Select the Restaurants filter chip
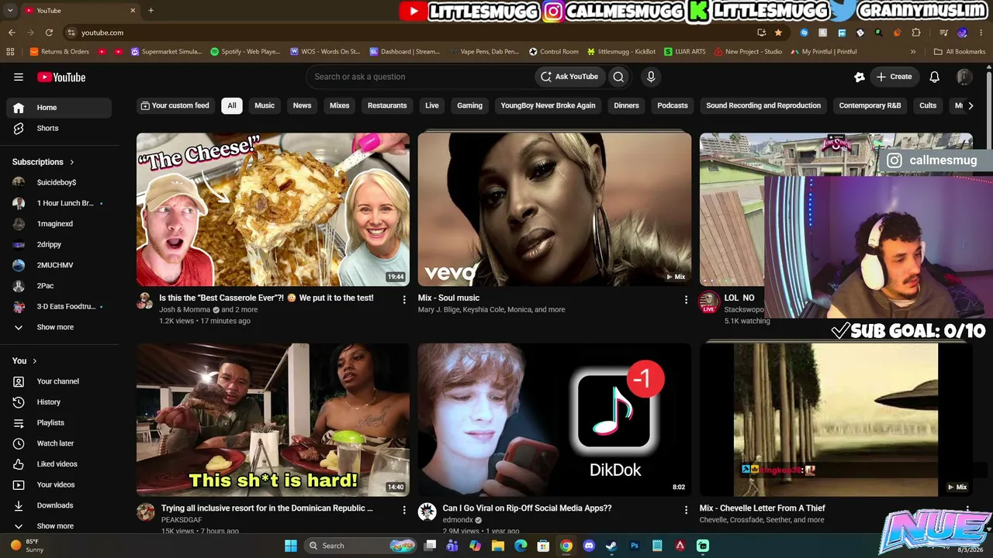 point(387,105)
